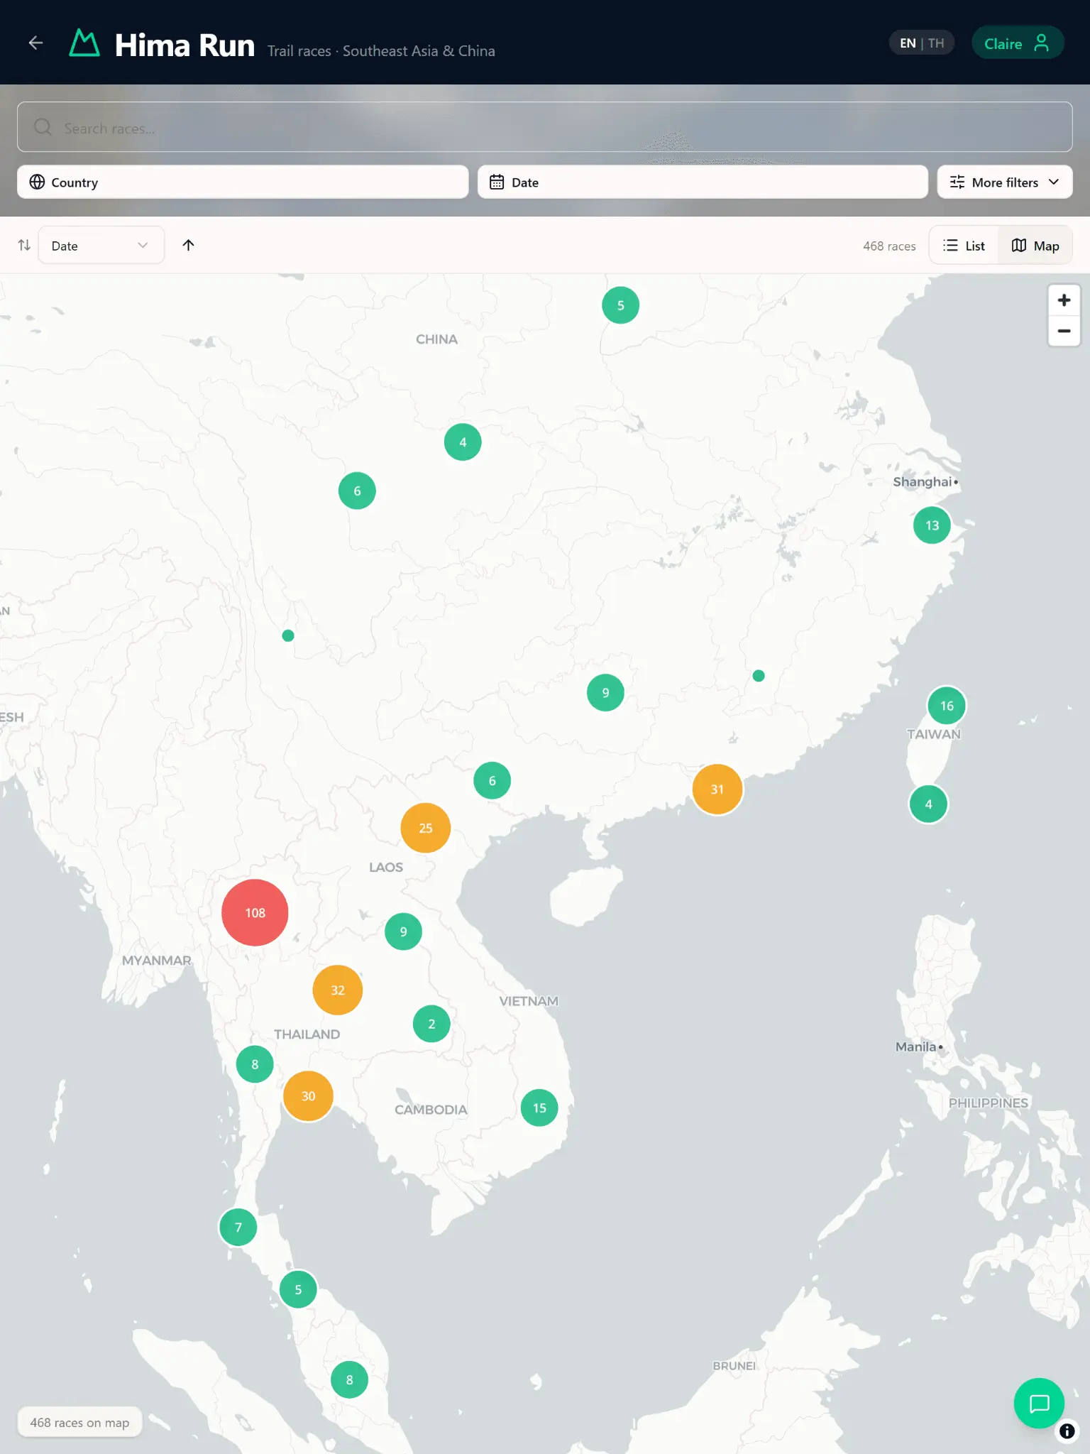Open the 2-race cluster marker
The width and height of the screenshot is (1090, 1454).
[x=431, y=1024]
